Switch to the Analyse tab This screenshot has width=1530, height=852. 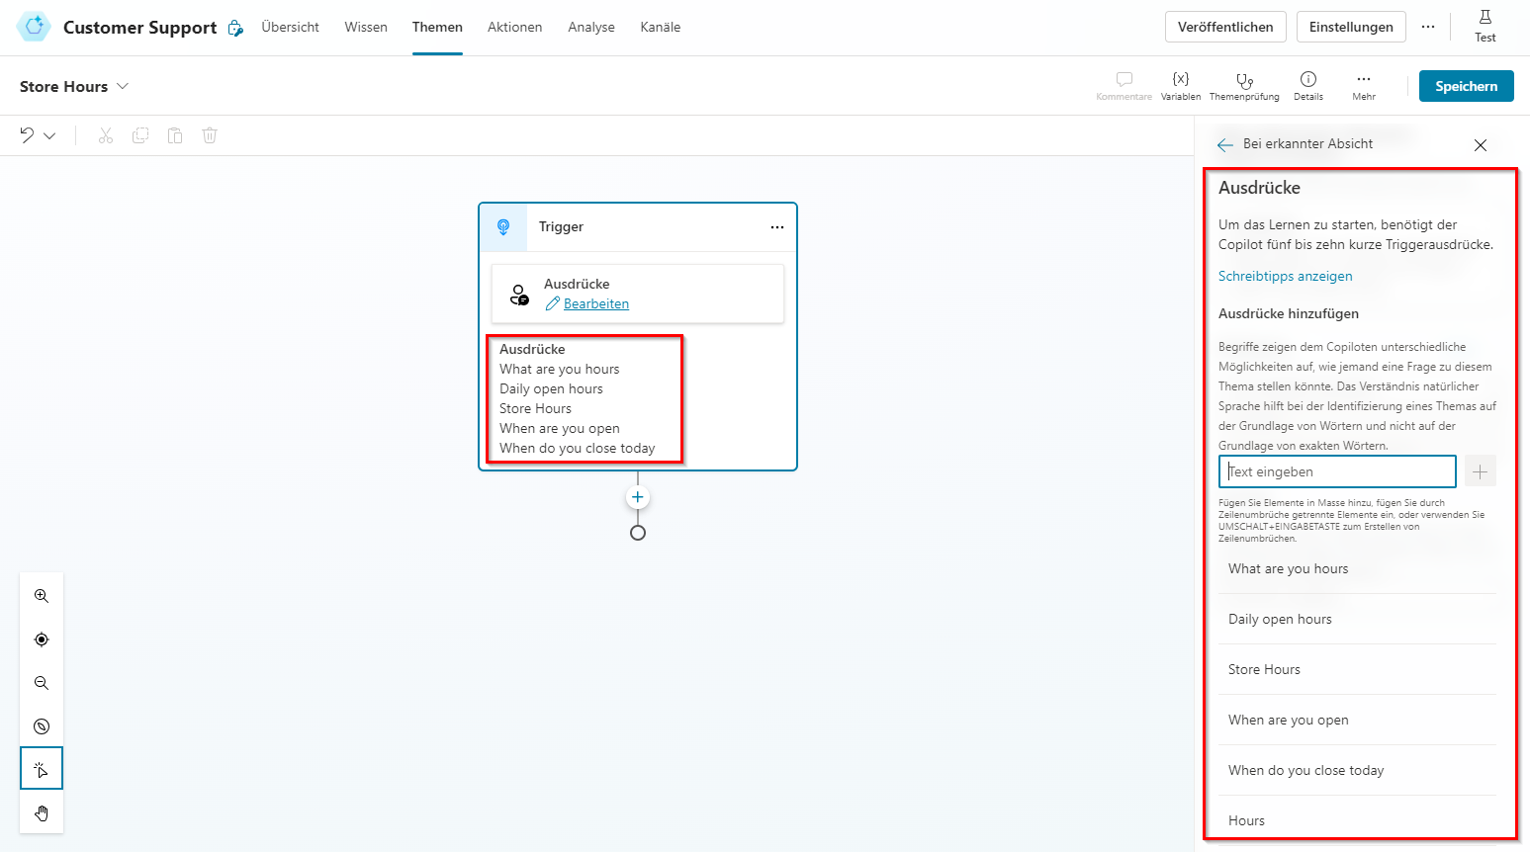tap(591, 27)
